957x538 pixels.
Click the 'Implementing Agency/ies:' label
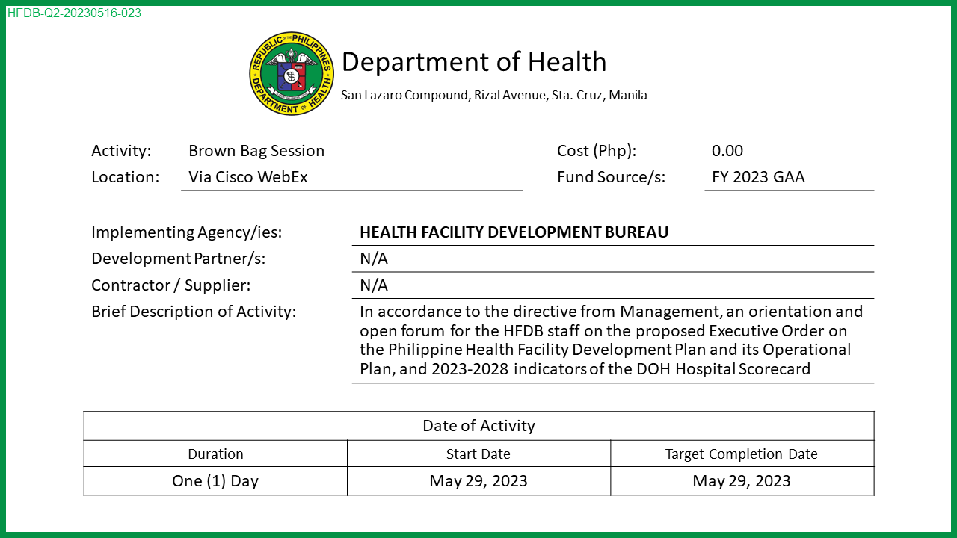click(x=187, y=232)
